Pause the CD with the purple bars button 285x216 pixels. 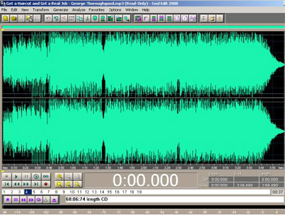16,200
